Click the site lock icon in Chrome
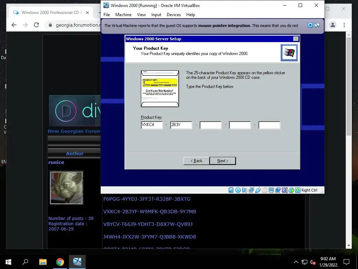358x269 pixels. pyautogui.click(x=50, y=25)
